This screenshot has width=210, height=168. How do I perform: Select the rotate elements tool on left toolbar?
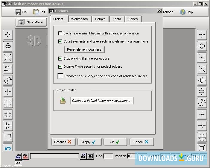pos(8,80)
